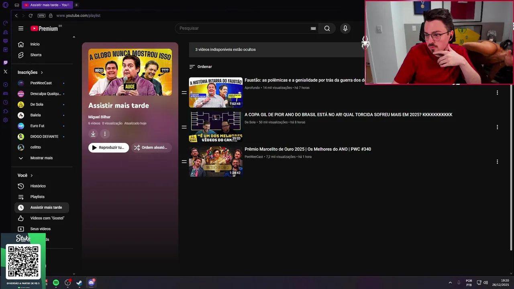514x289 pixels.
Task: Click the Ordem aleatória shuffle button
Action: (x=151, y=148)
